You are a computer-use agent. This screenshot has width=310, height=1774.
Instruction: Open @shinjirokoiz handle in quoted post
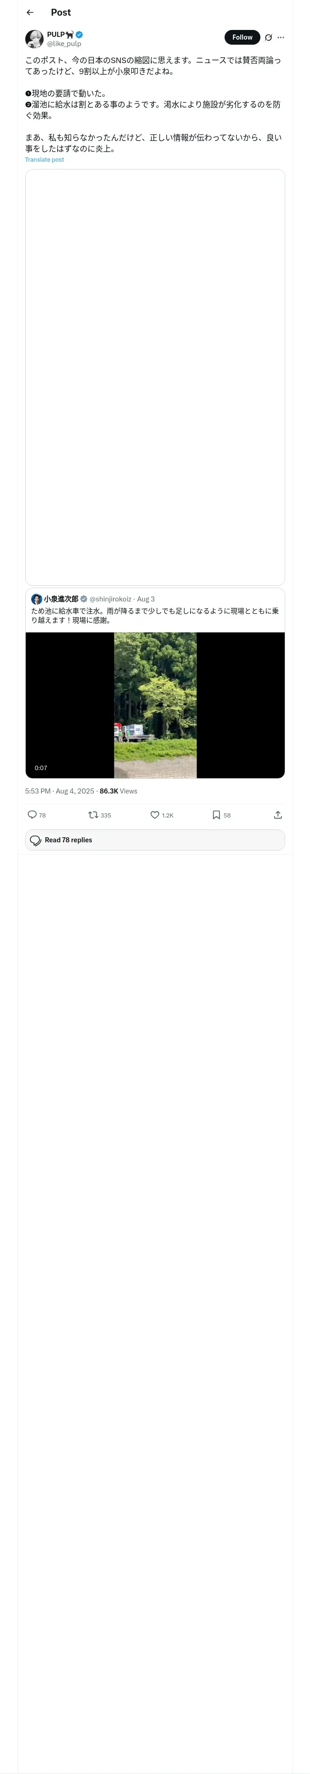click(x=110, y=599)
